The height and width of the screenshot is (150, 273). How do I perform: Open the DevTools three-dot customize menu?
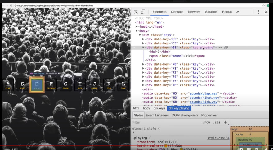(x=258, y=12)
